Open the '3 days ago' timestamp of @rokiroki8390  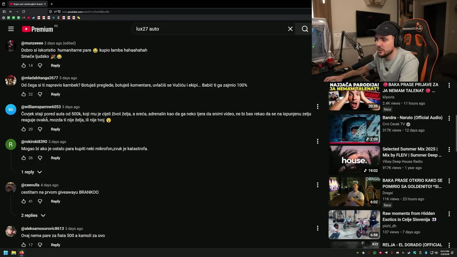point(57,142)
